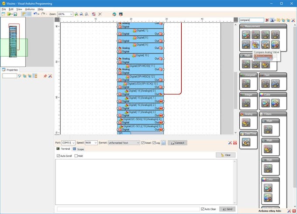The image size is (297, 214).
Task: Select second Color compare component in Color group
Action: tap(275, 103)
